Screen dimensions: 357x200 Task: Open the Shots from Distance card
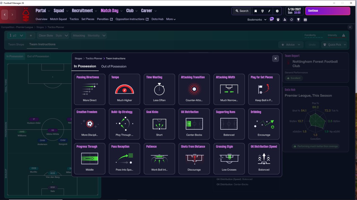click(194, 159)
